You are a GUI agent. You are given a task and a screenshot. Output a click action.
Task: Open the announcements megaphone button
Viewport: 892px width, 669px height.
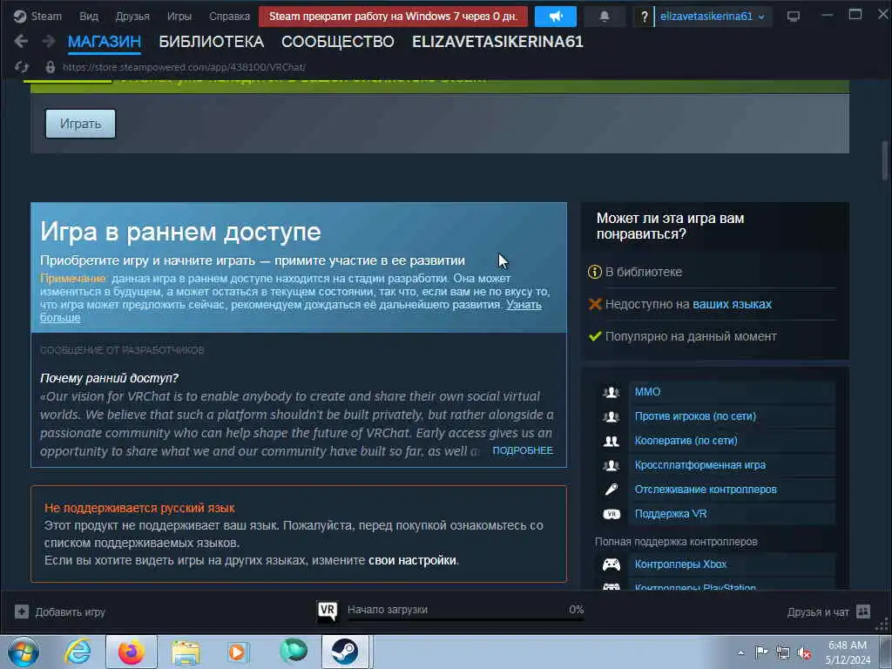[555, 17]
